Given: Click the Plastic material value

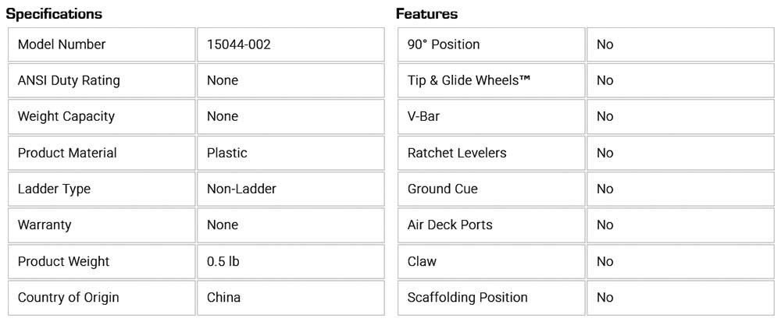Looking at the screenshot, I should (227, 153).
